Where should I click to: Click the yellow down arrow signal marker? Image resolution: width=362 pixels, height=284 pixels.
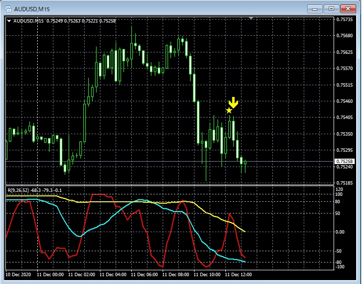point(233,102)
